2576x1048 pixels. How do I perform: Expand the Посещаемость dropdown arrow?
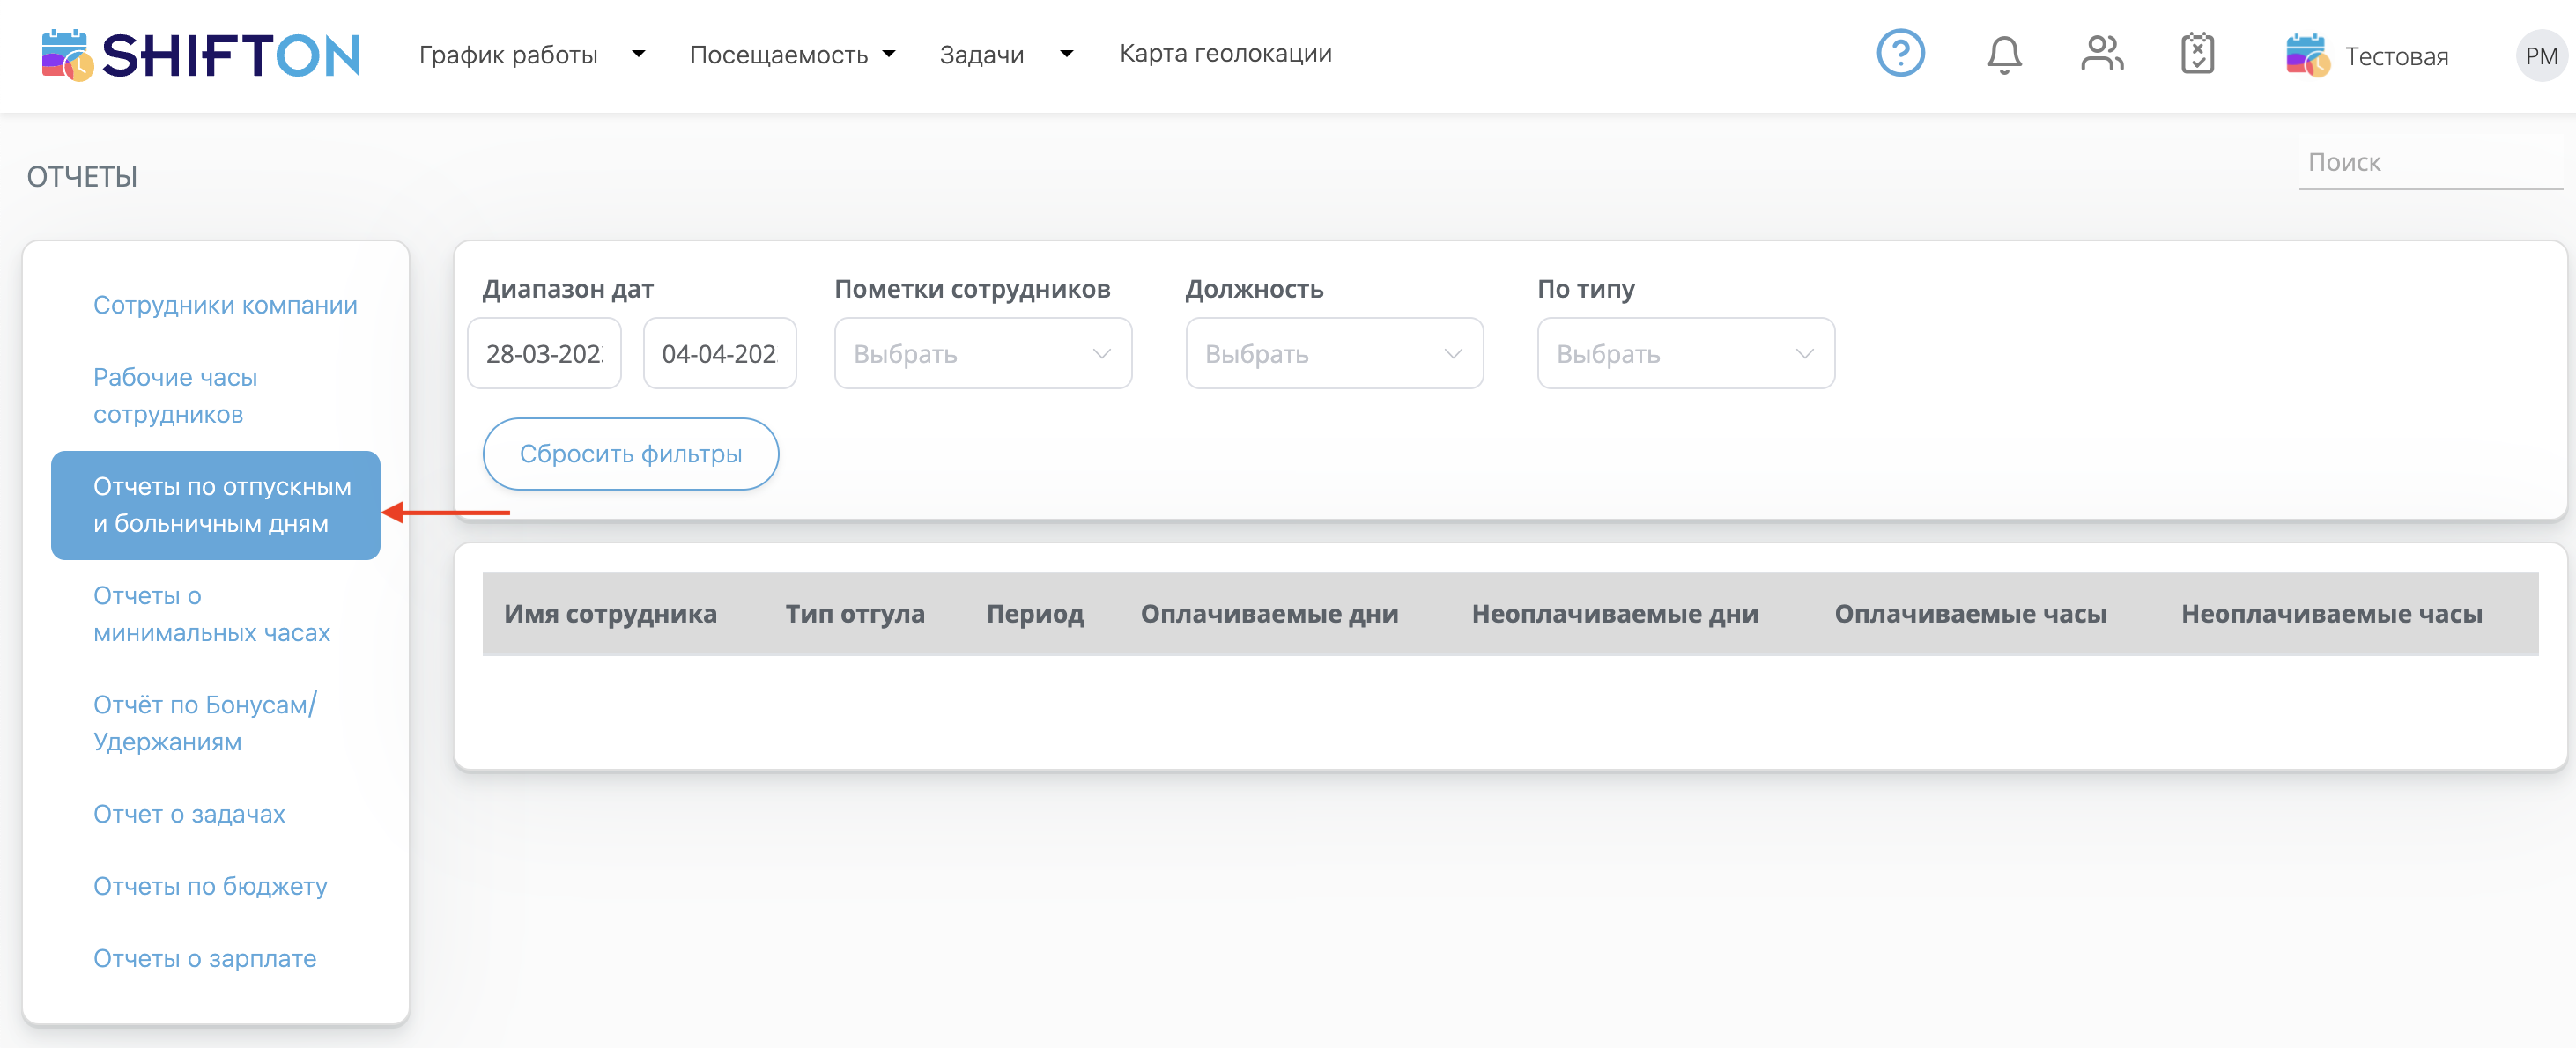(888, 54)
